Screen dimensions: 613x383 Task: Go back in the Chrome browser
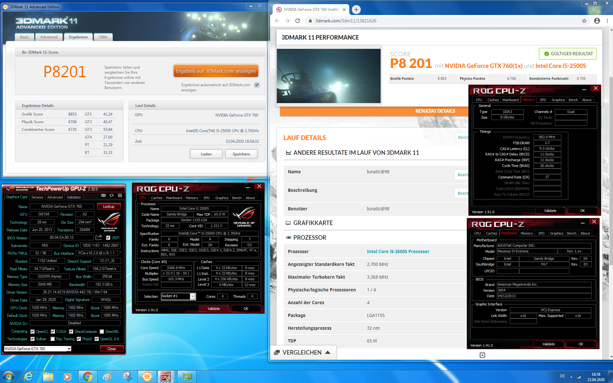(x=277, y=21)
